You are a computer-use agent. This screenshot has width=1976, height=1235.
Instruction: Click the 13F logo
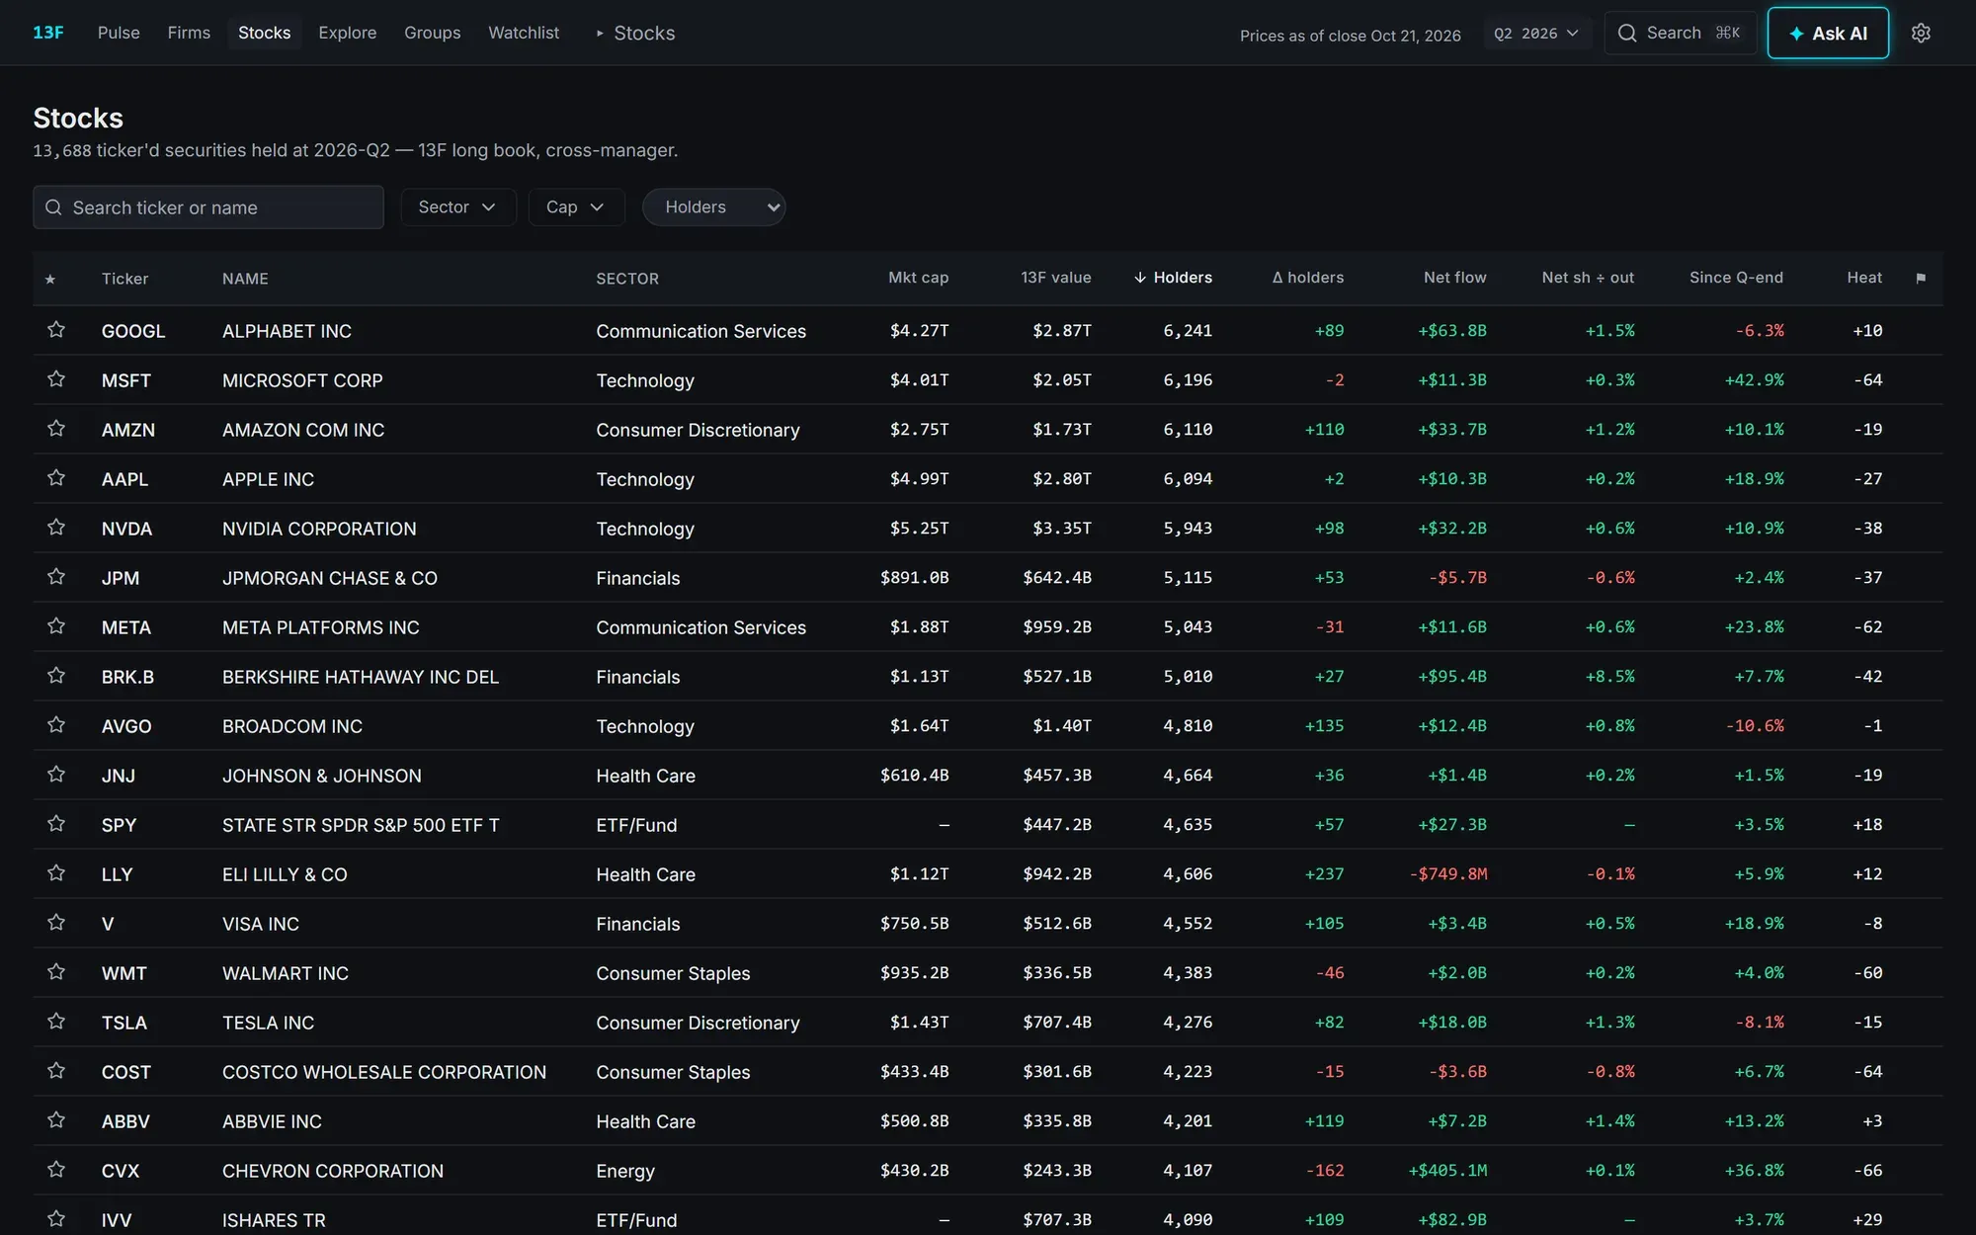pos(48,33)
